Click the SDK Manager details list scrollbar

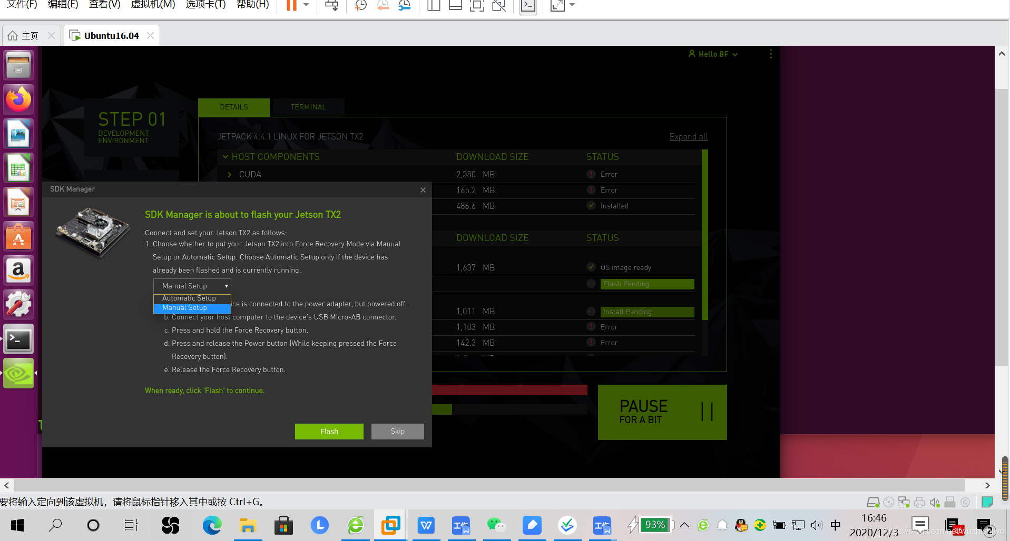click(x=705, y=235)
